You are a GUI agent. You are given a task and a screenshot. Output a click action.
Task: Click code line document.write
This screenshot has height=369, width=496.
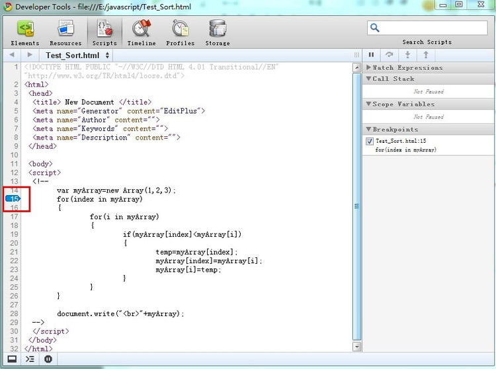pos(120,313)
